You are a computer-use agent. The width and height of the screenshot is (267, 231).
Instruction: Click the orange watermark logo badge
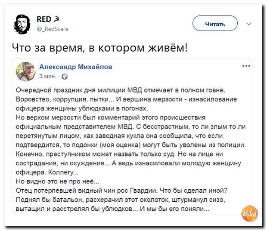[x=250, y=213]
